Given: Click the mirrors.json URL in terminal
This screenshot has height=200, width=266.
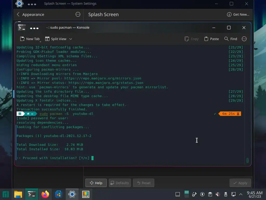Looking at the screenshot, I should (x=103, y=78).
